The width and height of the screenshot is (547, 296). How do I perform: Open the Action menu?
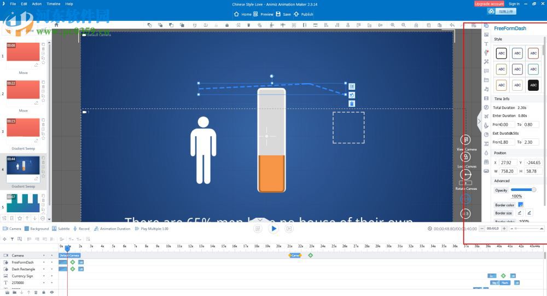37,4
